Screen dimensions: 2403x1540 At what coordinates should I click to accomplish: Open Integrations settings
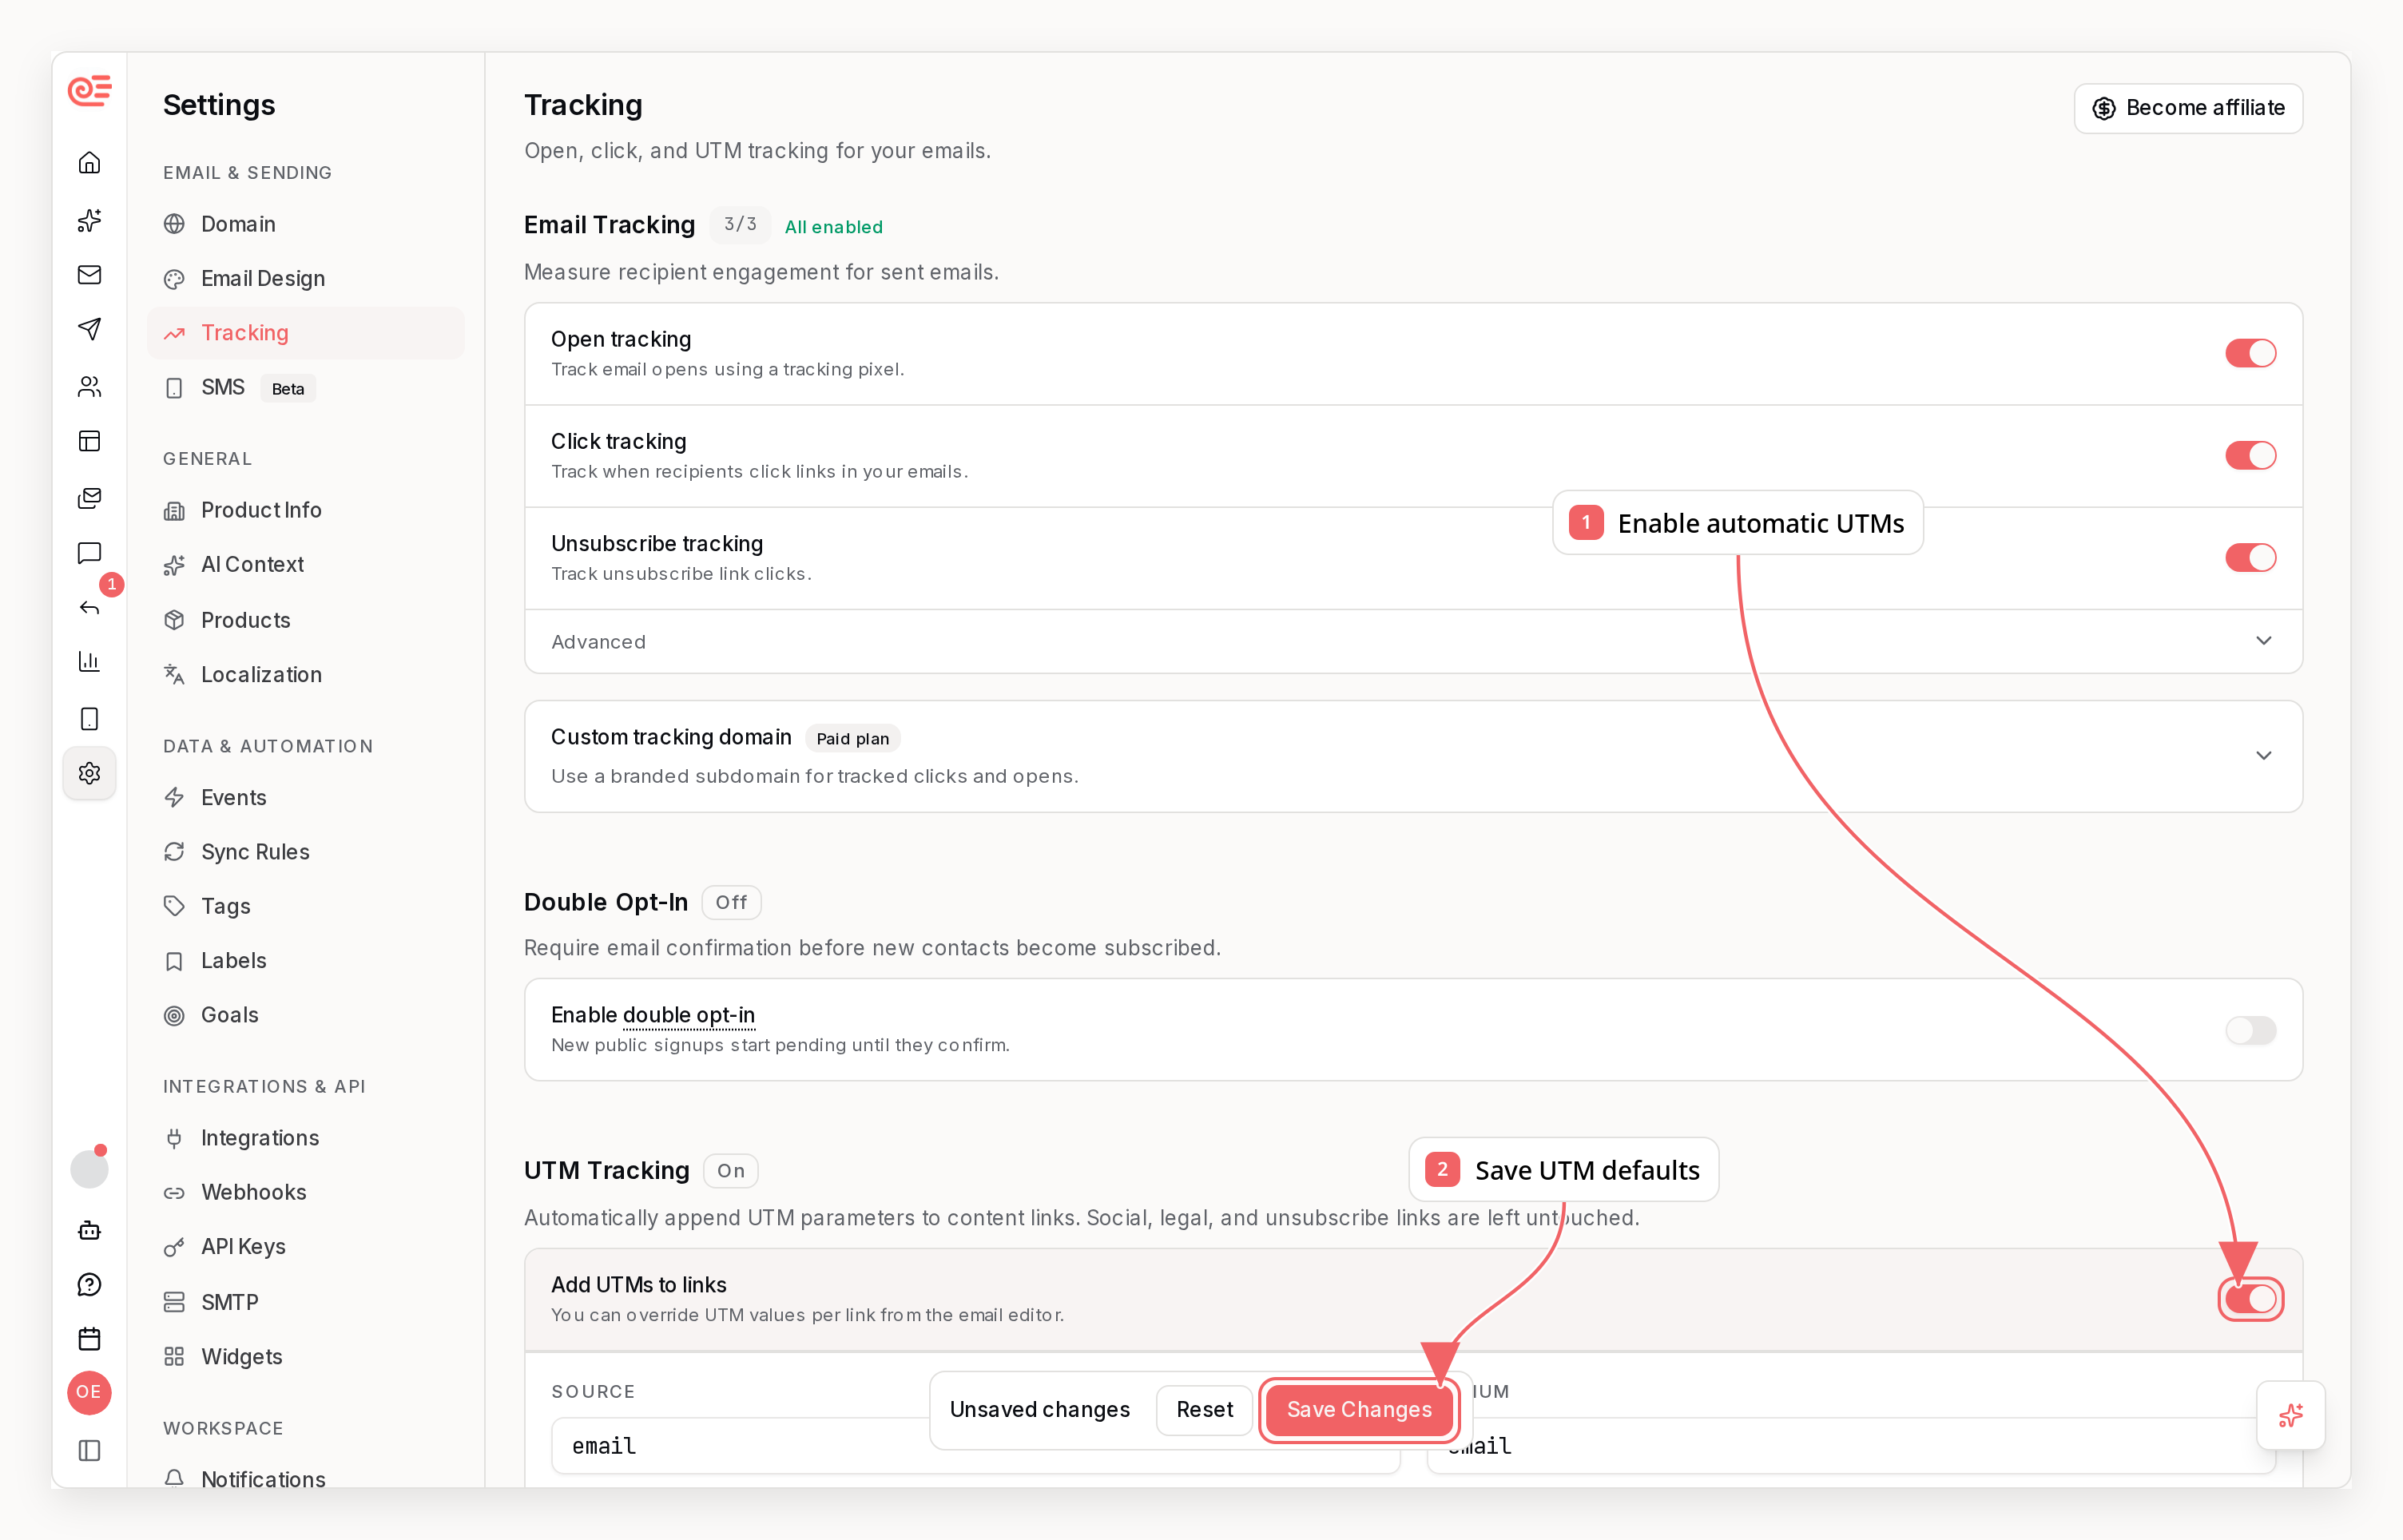click(x=306, y=1138)
